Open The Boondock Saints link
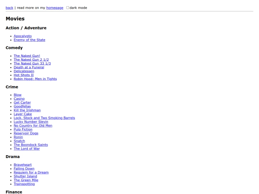The image size is (259, 194). tap(31, 145)
